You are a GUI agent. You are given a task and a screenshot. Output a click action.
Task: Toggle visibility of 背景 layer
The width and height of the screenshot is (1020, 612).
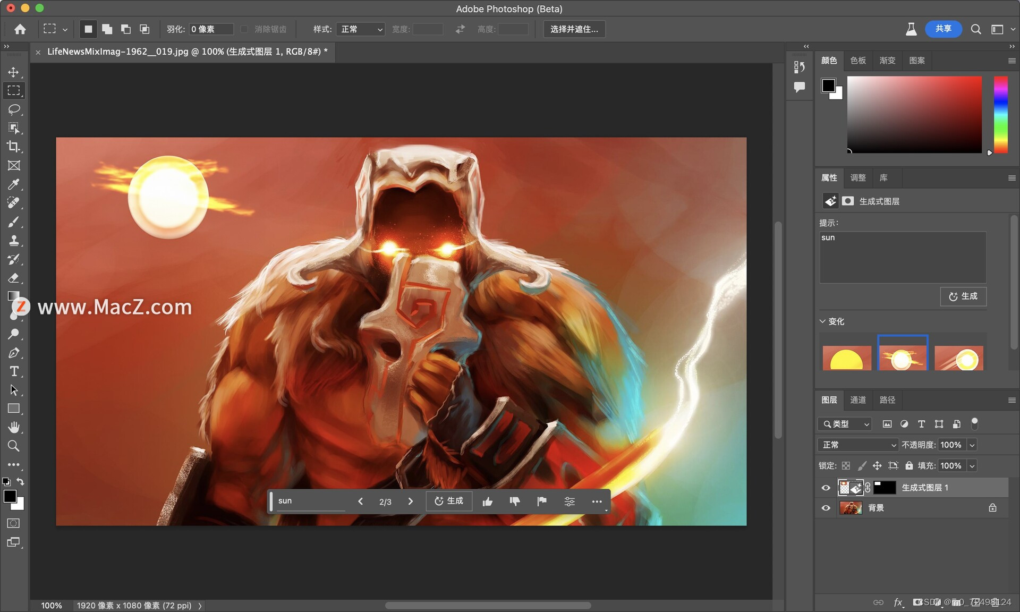point(826,508)
